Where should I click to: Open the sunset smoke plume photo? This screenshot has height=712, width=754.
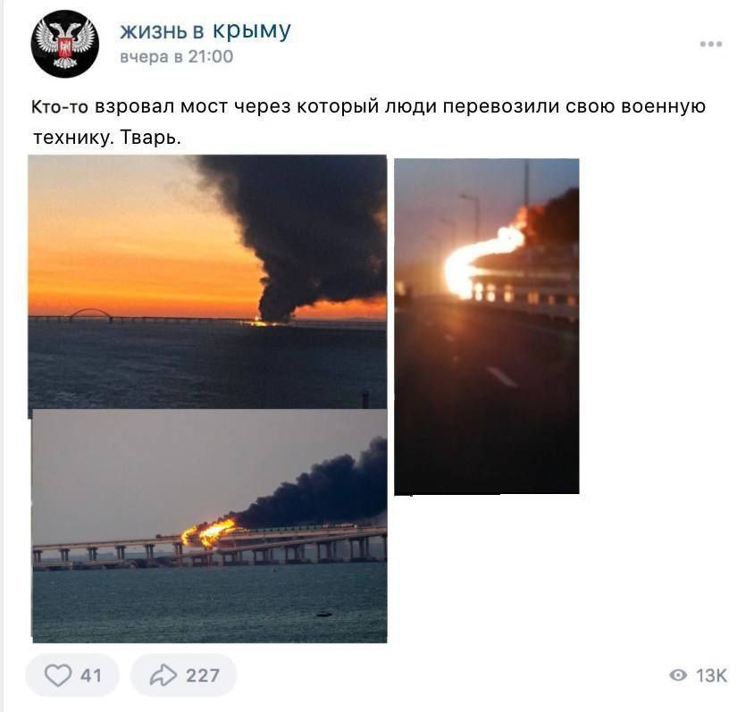(207, 281)
